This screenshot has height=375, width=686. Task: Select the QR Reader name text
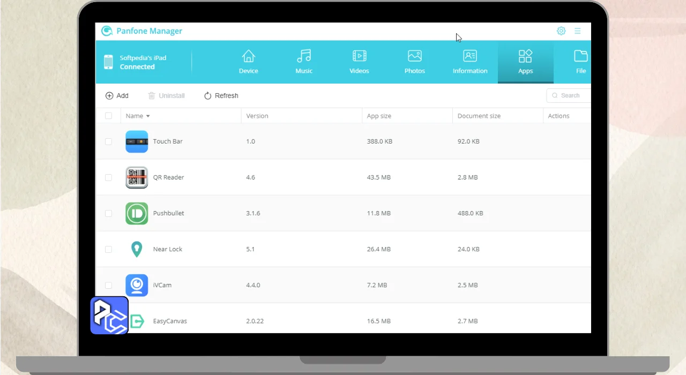[x=168, y=177]
